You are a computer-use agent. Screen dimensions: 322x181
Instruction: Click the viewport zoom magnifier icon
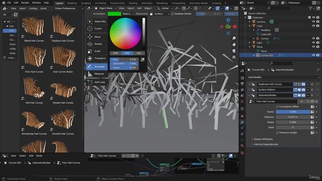[x=234, y=38]
